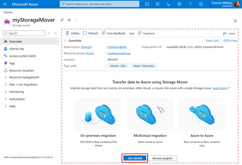
Task: Click the smiley feedback icon
Action: tap(201, 4)
